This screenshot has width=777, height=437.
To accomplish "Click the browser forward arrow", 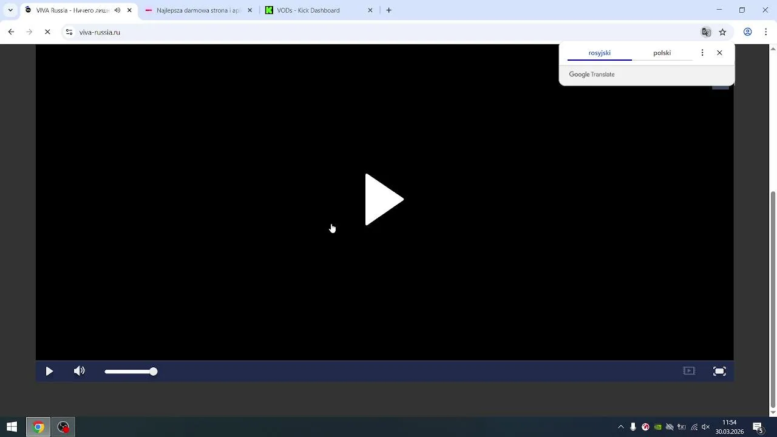I will [x=29, y=32].
